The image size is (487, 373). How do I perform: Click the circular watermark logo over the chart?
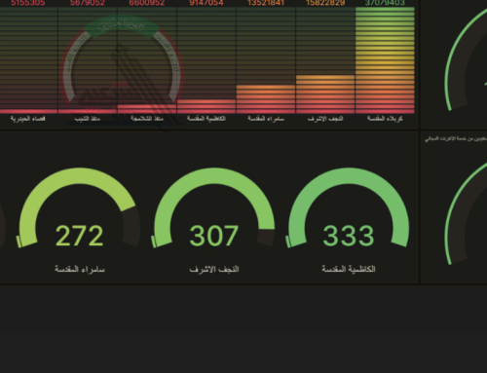[x=122, y=61]
